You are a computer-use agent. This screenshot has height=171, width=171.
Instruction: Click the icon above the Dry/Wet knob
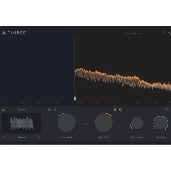click(x=166, y=109)
